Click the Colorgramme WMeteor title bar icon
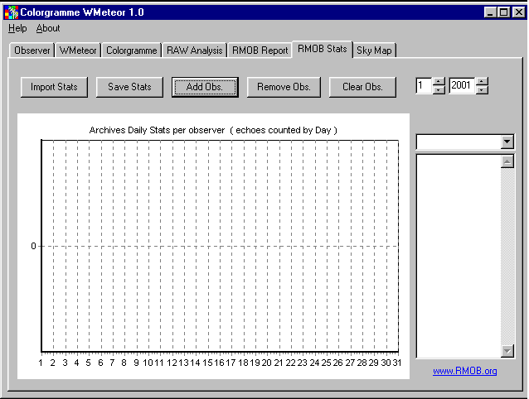Screen dimensions: 529x399 click(11, 12)
